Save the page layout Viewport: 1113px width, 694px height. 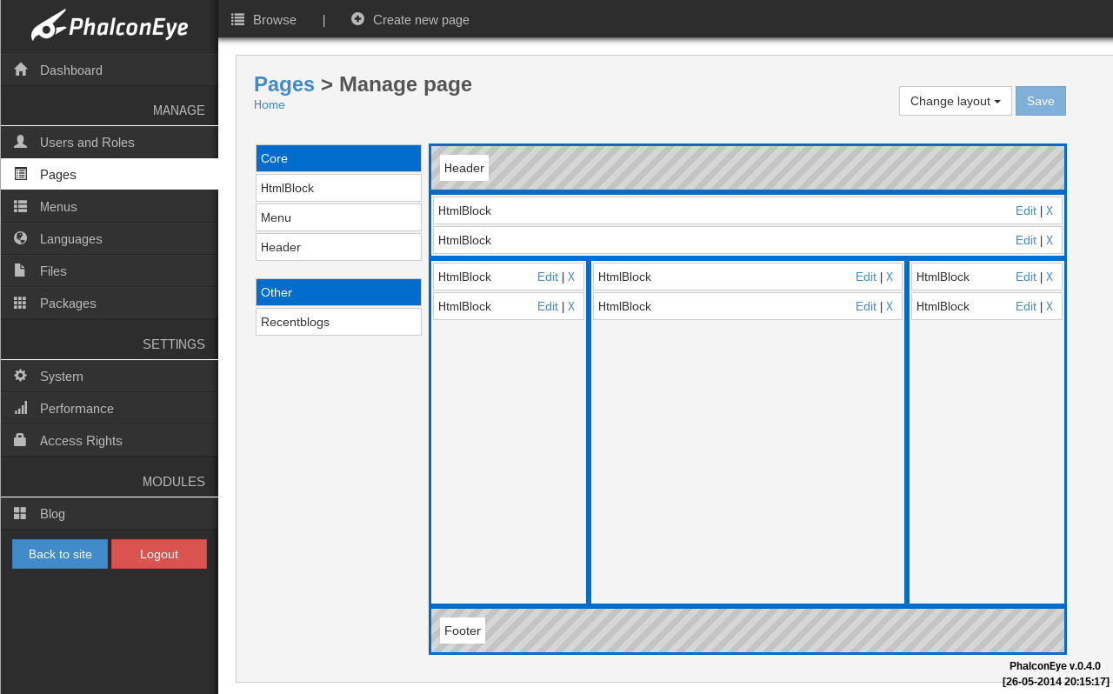(x=1041, y=101)
